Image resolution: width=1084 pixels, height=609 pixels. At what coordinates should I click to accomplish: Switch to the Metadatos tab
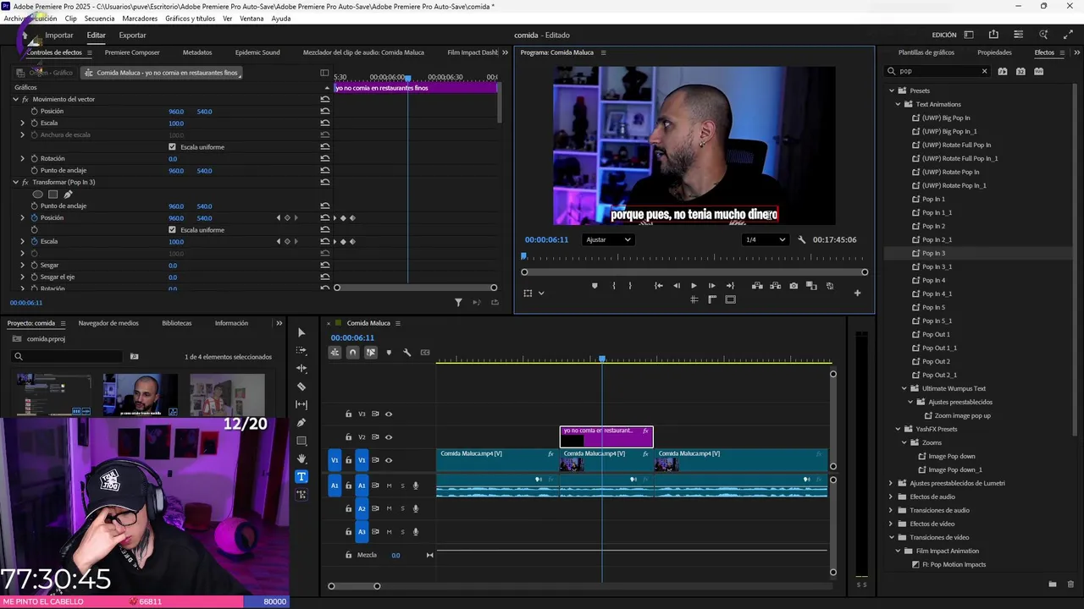197,52
